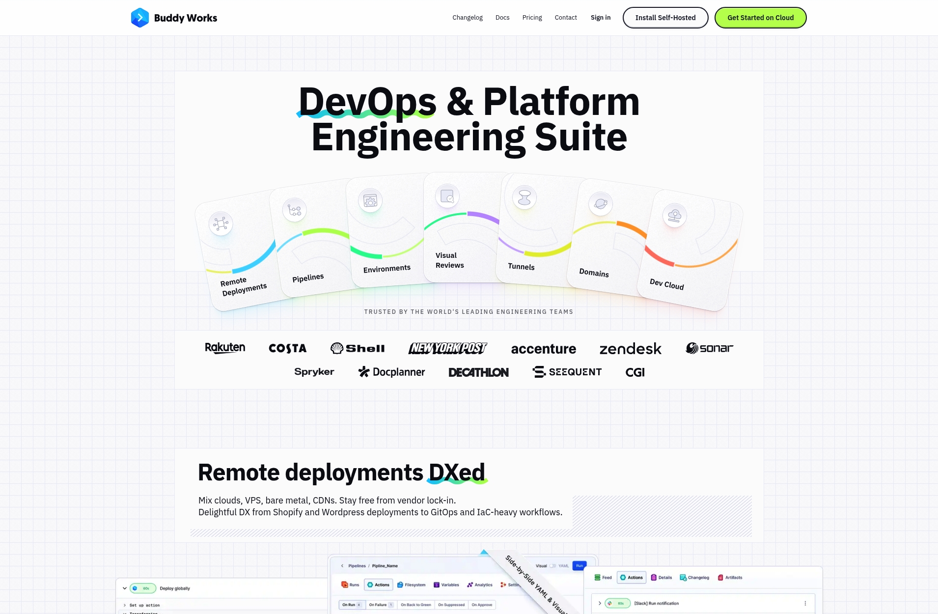The width and height of the screenshot is (938, 614).
Task: Click the Pipelines card icon
Action: [295, 210]
